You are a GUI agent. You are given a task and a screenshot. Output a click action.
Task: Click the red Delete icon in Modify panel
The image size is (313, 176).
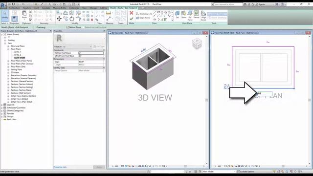pyautogui.click(x=92, y=20)
